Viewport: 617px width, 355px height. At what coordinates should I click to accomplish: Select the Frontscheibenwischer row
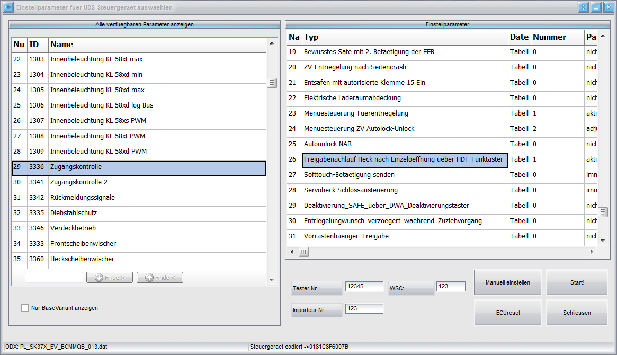(x=139, y=244)
